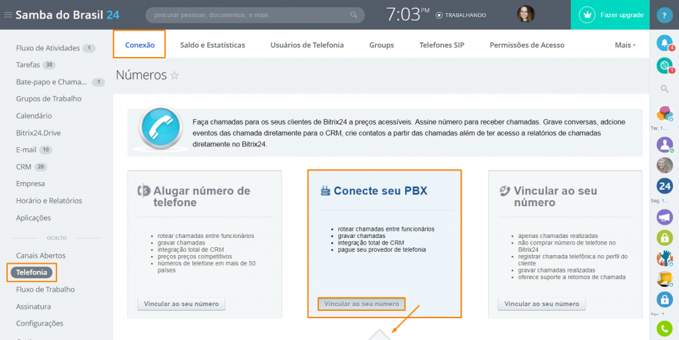Open Canais Abertos in the left menu

(x=40, y=256)
